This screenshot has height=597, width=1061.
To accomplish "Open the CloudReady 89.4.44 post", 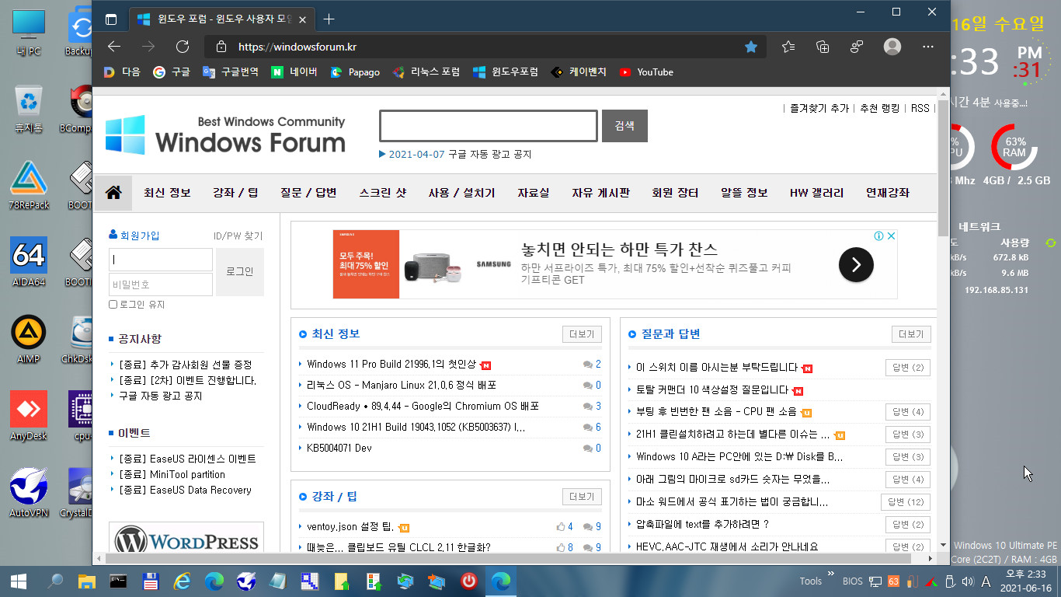I will coord(423,406).
